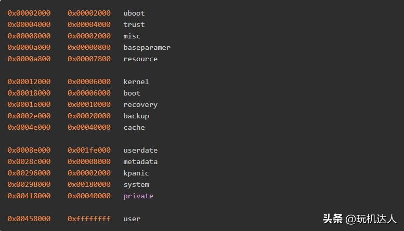Click the metadata partition name
Viewport: 404px width, 231px height.
(140, 161)
